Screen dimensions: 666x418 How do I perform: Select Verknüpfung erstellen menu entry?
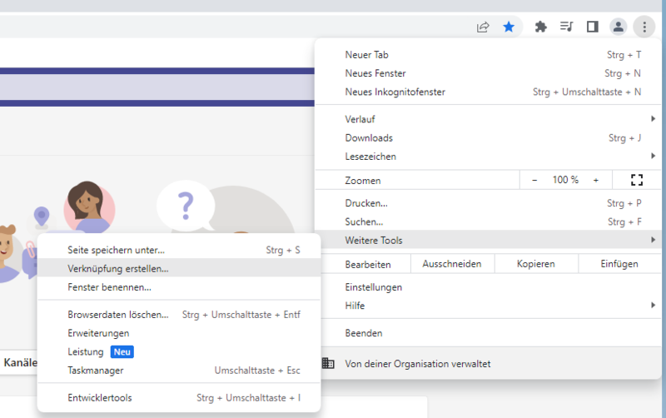coord(118,269)
